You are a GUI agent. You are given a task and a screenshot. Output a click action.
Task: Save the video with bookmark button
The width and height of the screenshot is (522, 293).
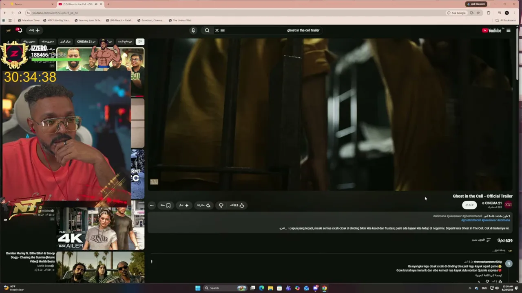point(166,205)
